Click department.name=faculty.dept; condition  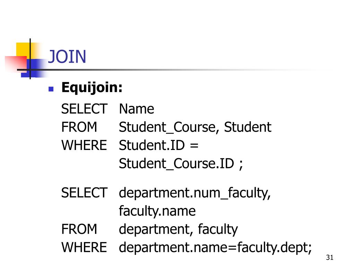(x=215, y=248)
